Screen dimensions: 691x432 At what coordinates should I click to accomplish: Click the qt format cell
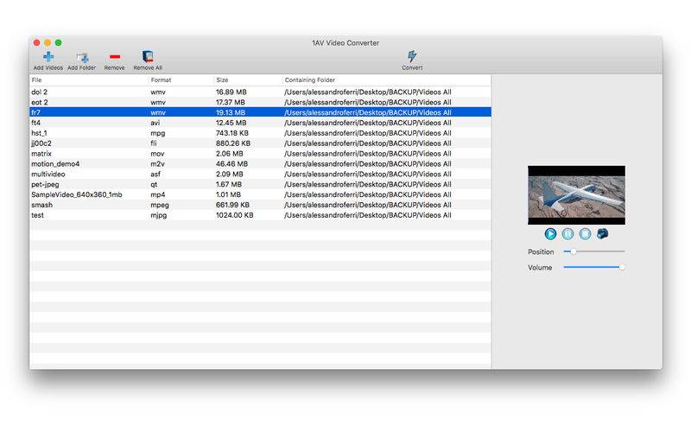coord(154,185)
